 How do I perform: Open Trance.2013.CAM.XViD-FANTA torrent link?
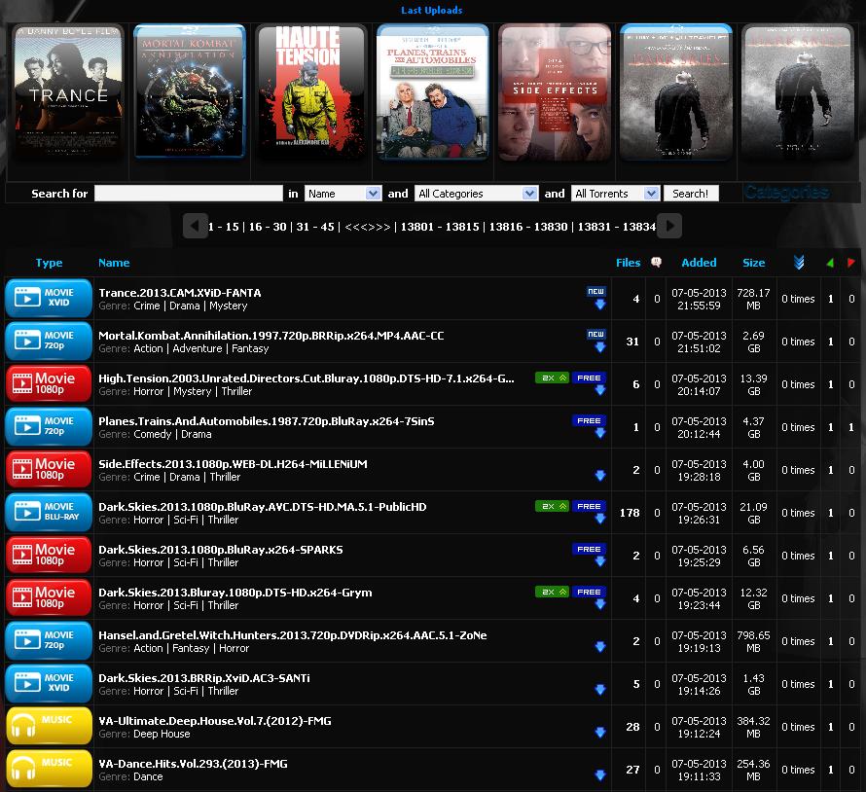click(179, 293)
